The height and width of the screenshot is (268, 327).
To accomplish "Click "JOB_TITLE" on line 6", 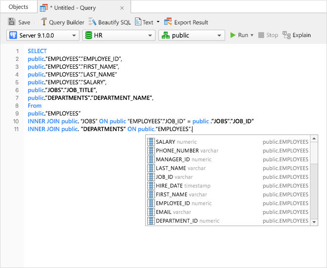I will click(x=80, y=90).
